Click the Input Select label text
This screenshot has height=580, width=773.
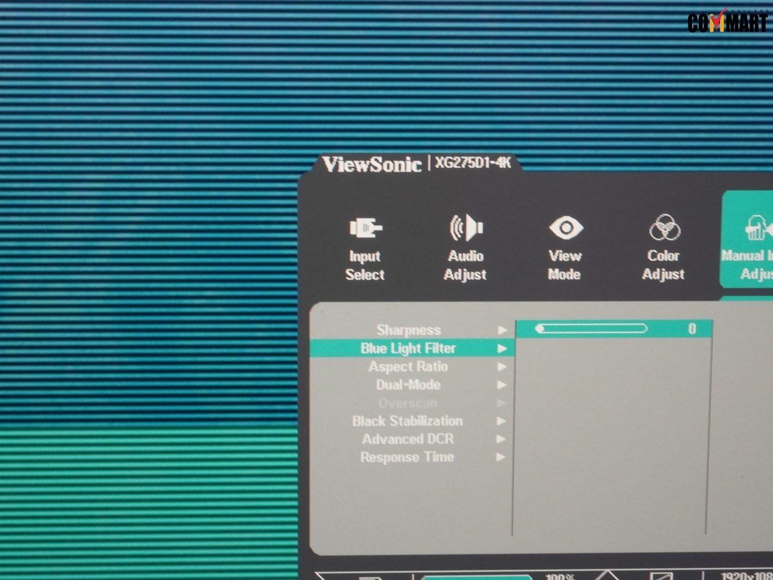[x=365, y=265]
